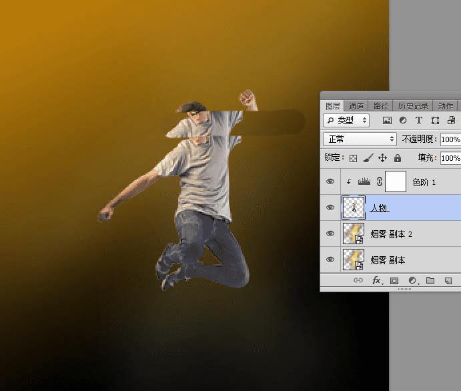Open the 类型 layer filter dropdown
Screen dimensions: 461x391
point(346,121)
